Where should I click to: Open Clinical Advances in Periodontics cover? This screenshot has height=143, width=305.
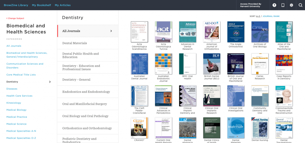[x=164, y=96]
